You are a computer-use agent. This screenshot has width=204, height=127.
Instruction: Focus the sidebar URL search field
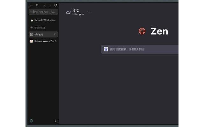point(43,12)
